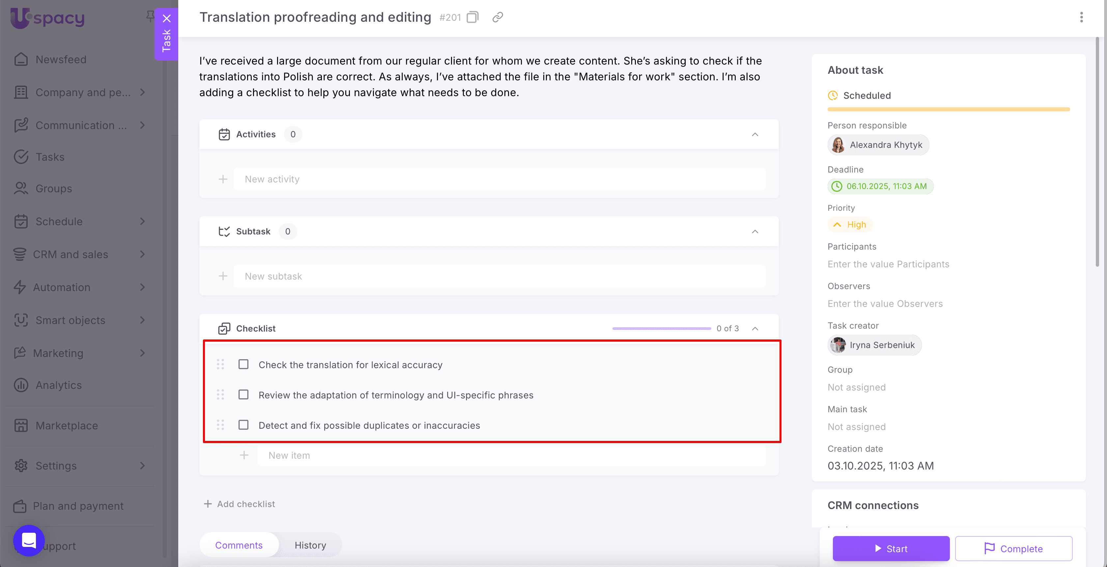This screenshot has height=567, width=1107.
Task: Collapse the Subtask section chevron
Action: (x=754, y=231)
